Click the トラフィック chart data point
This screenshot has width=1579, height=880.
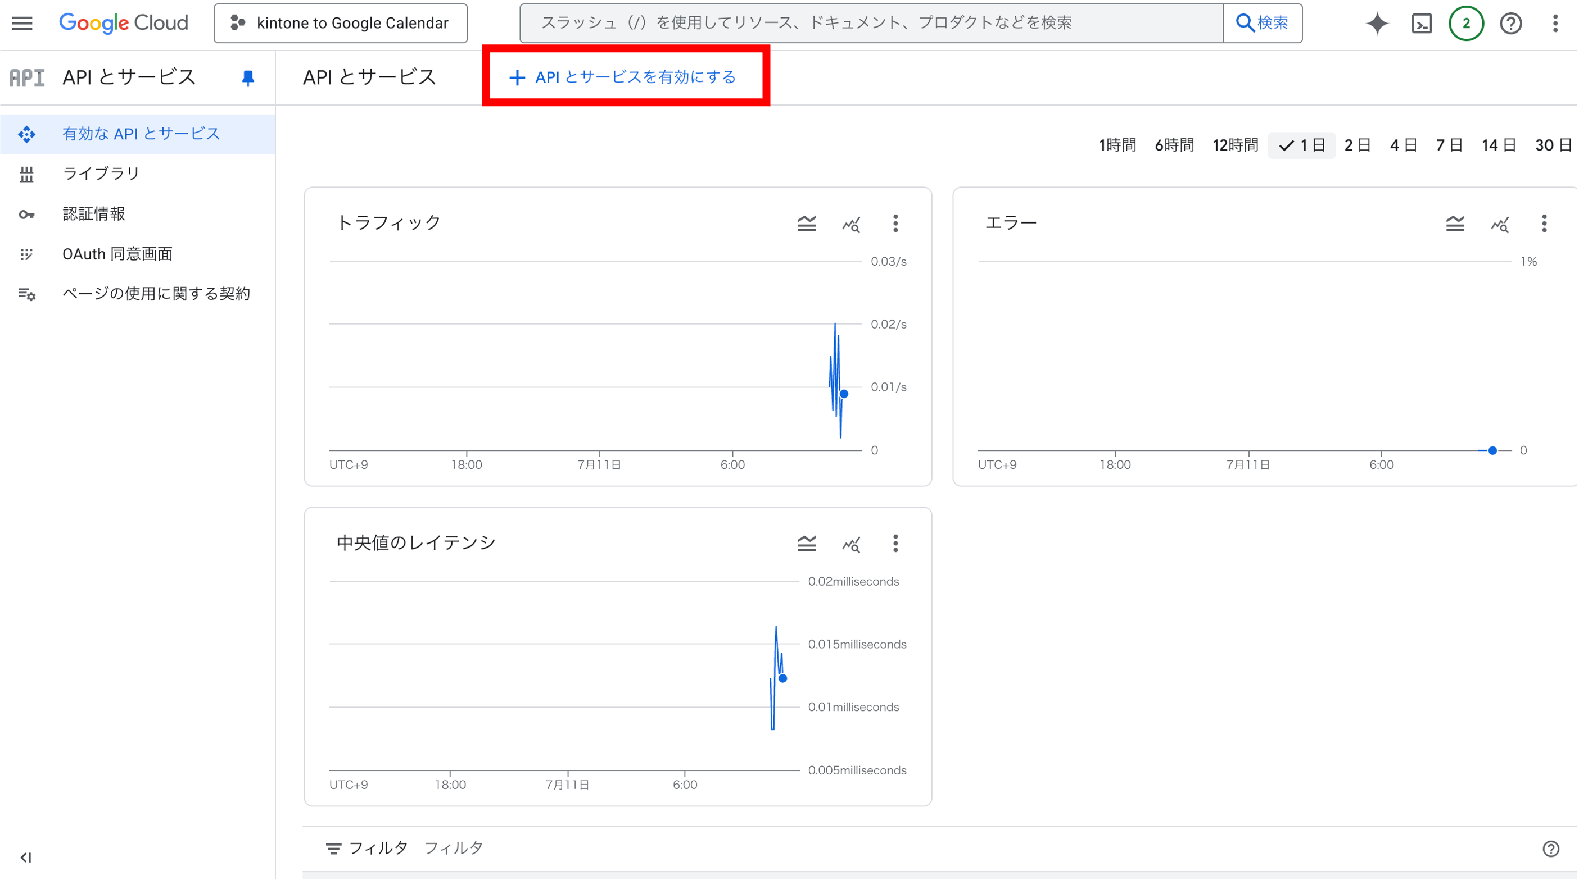(x=844, y=394)
